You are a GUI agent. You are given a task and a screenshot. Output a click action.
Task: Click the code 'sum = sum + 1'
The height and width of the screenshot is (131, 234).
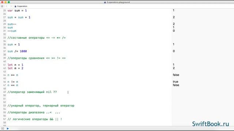point(19,17)
